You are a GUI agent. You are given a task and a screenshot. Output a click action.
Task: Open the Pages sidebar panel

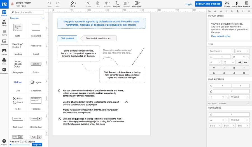(4, 23)
